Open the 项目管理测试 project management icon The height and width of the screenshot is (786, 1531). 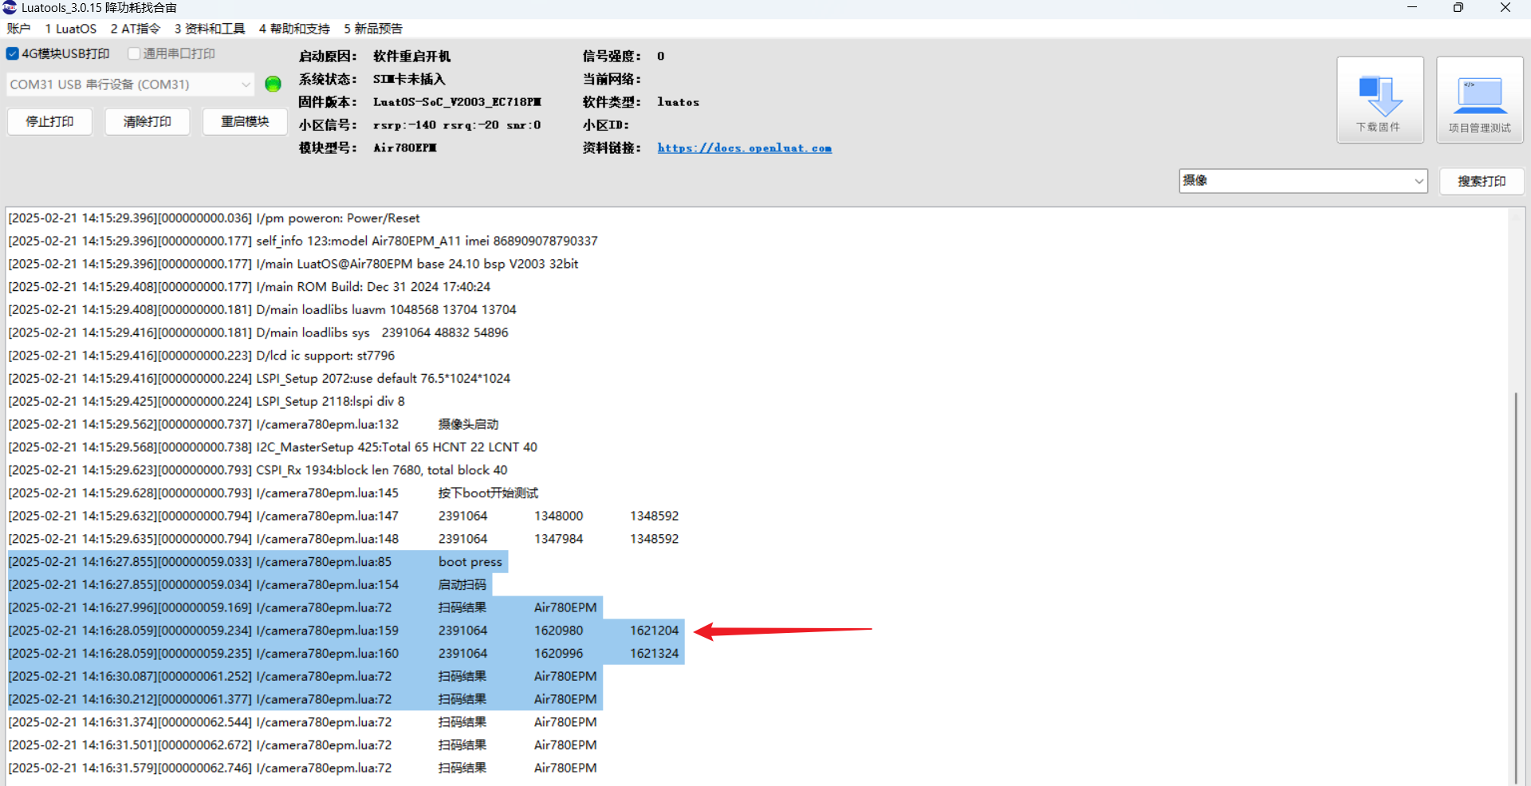click(1480, 100)
